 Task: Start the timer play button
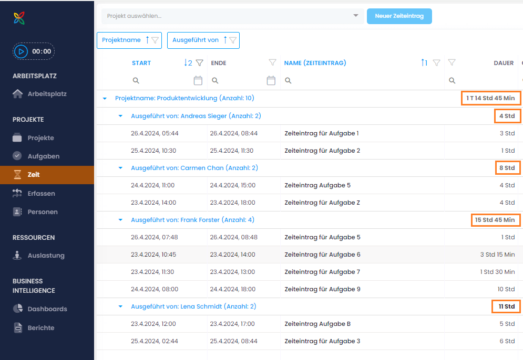(x=21, y=51)
